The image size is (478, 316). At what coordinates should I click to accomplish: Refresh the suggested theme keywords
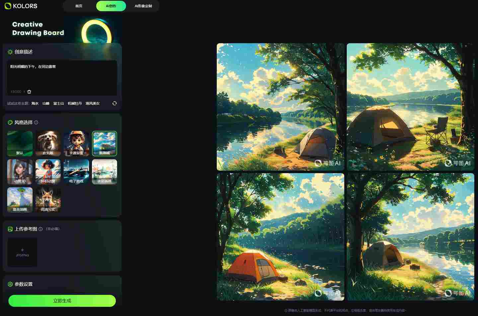click(115, 103)
